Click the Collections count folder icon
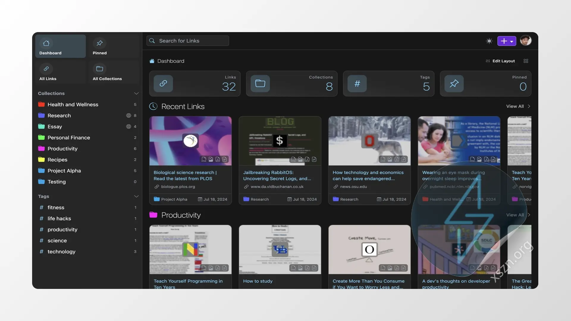Image resolution: width=571 pixels, height=321 pixels. pyautogui.click(x=260, y=84)
